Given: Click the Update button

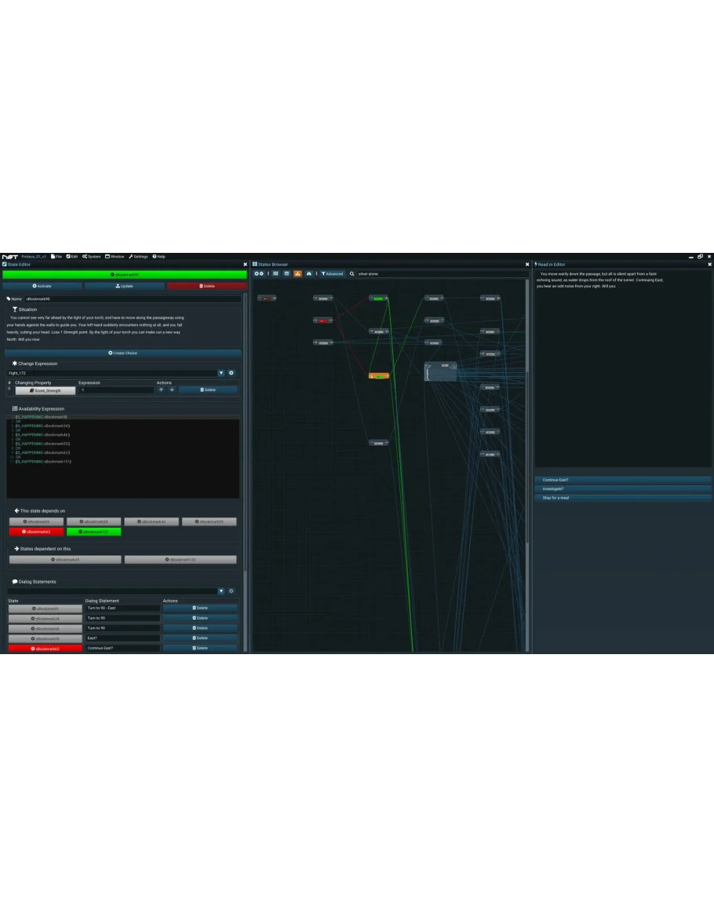Looking at the screenshot, I should tap(125, 286).
